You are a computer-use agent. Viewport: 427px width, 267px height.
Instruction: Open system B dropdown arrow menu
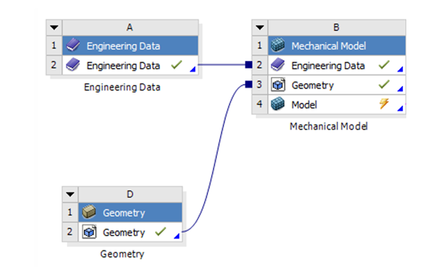click(259, 28)
